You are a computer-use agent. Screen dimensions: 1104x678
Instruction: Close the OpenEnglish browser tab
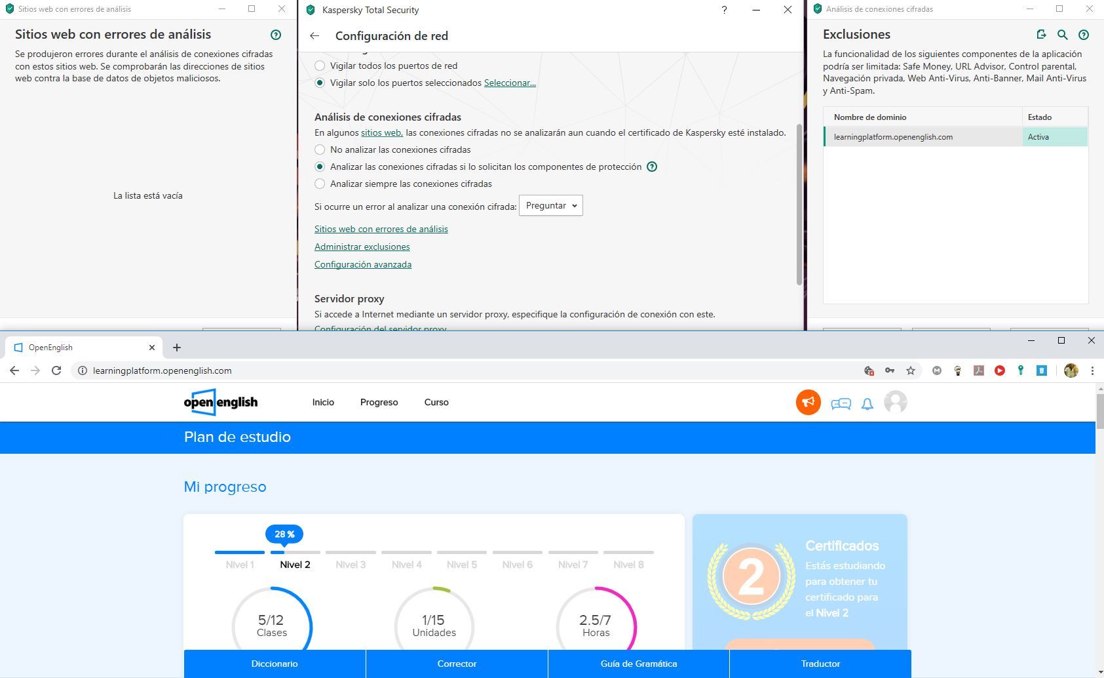click(x=152, y=348)
